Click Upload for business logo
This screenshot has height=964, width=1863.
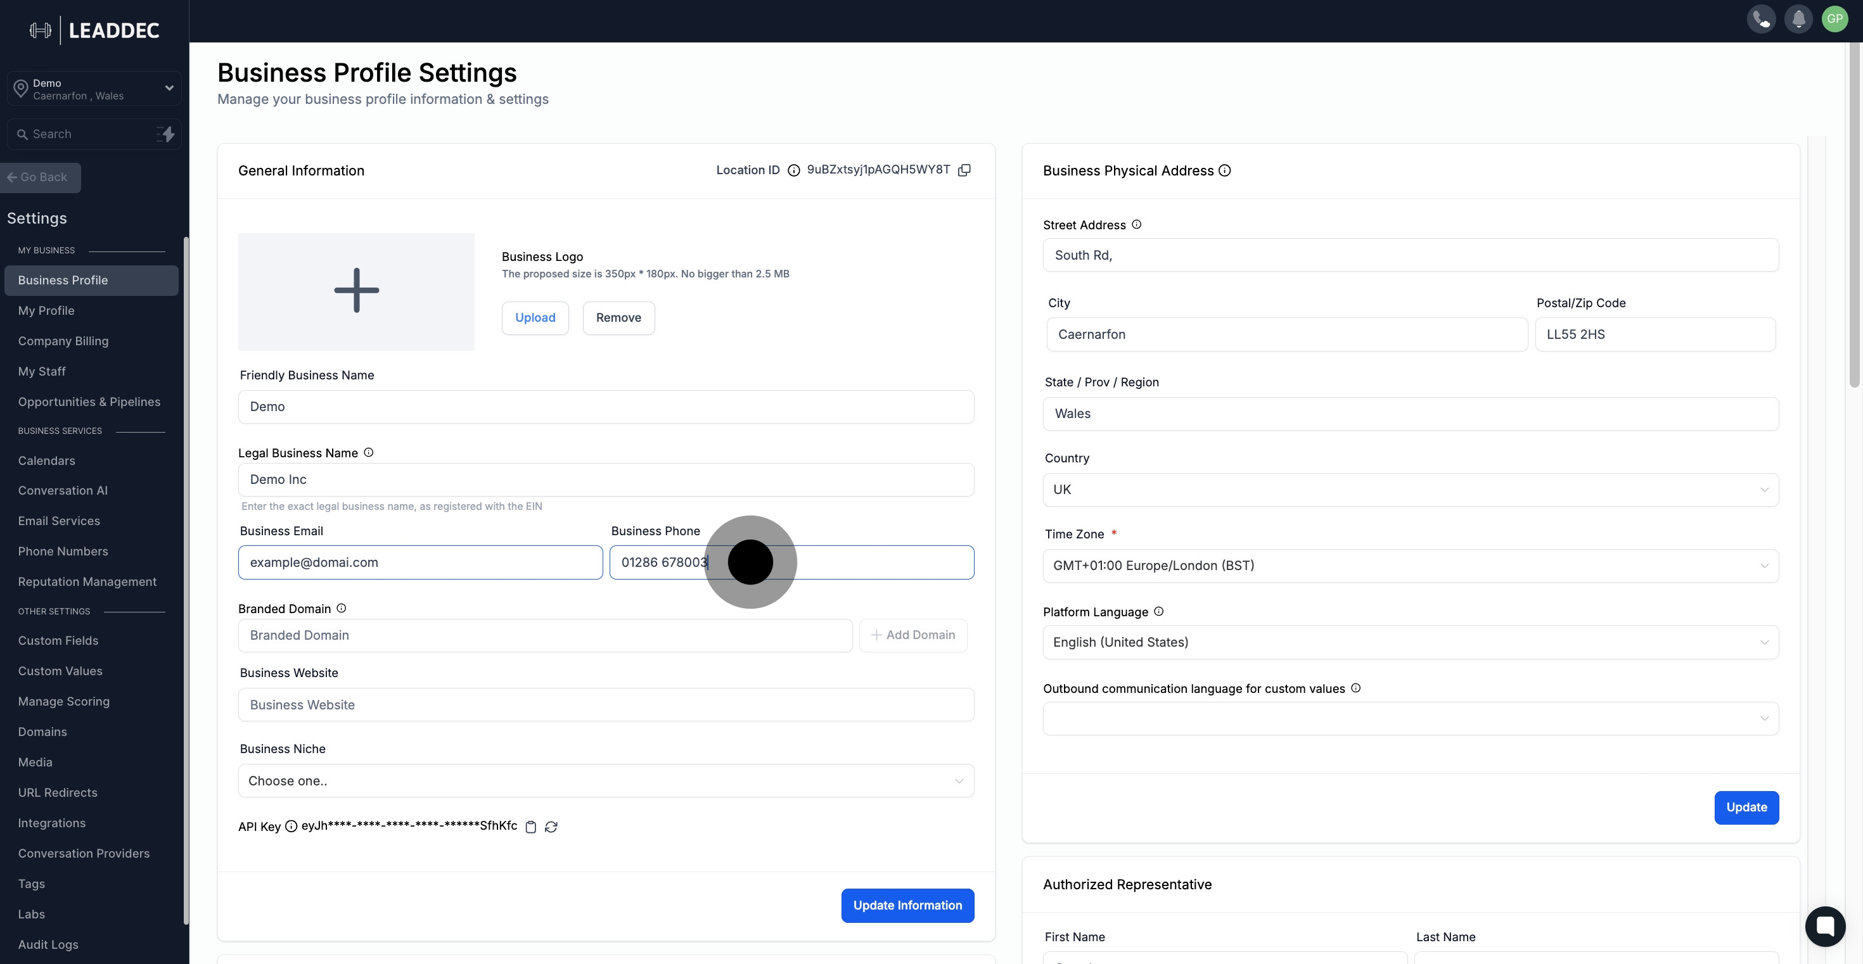[535, 318]
